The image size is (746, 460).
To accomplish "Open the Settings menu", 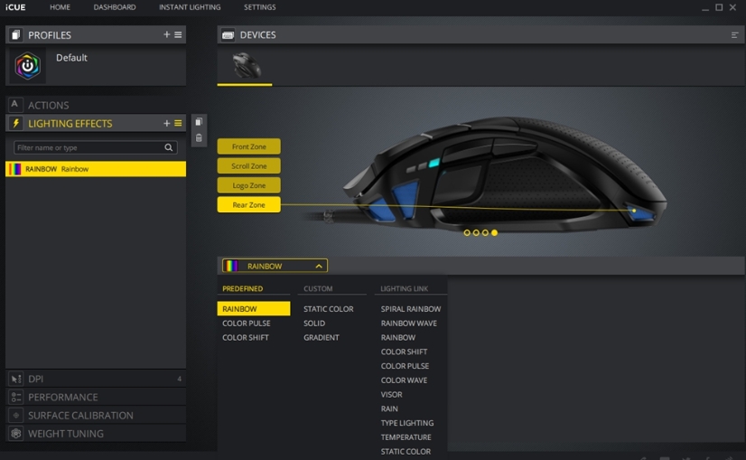I will pyautogui.click(x=260, y=7).
